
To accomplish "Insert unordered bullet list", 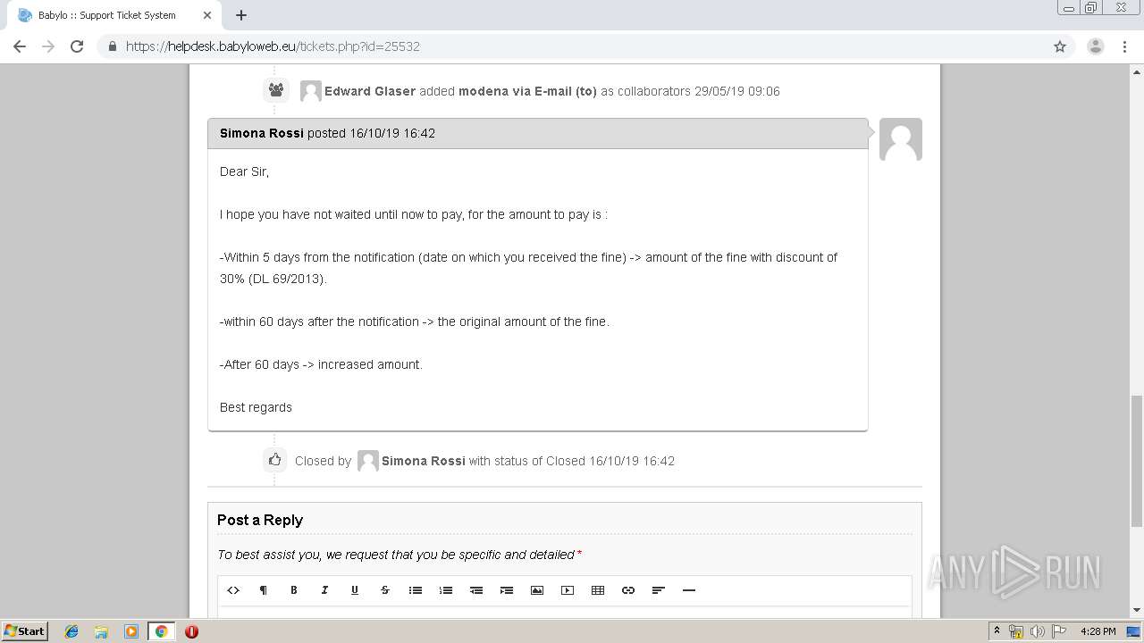I will [416, 590].
